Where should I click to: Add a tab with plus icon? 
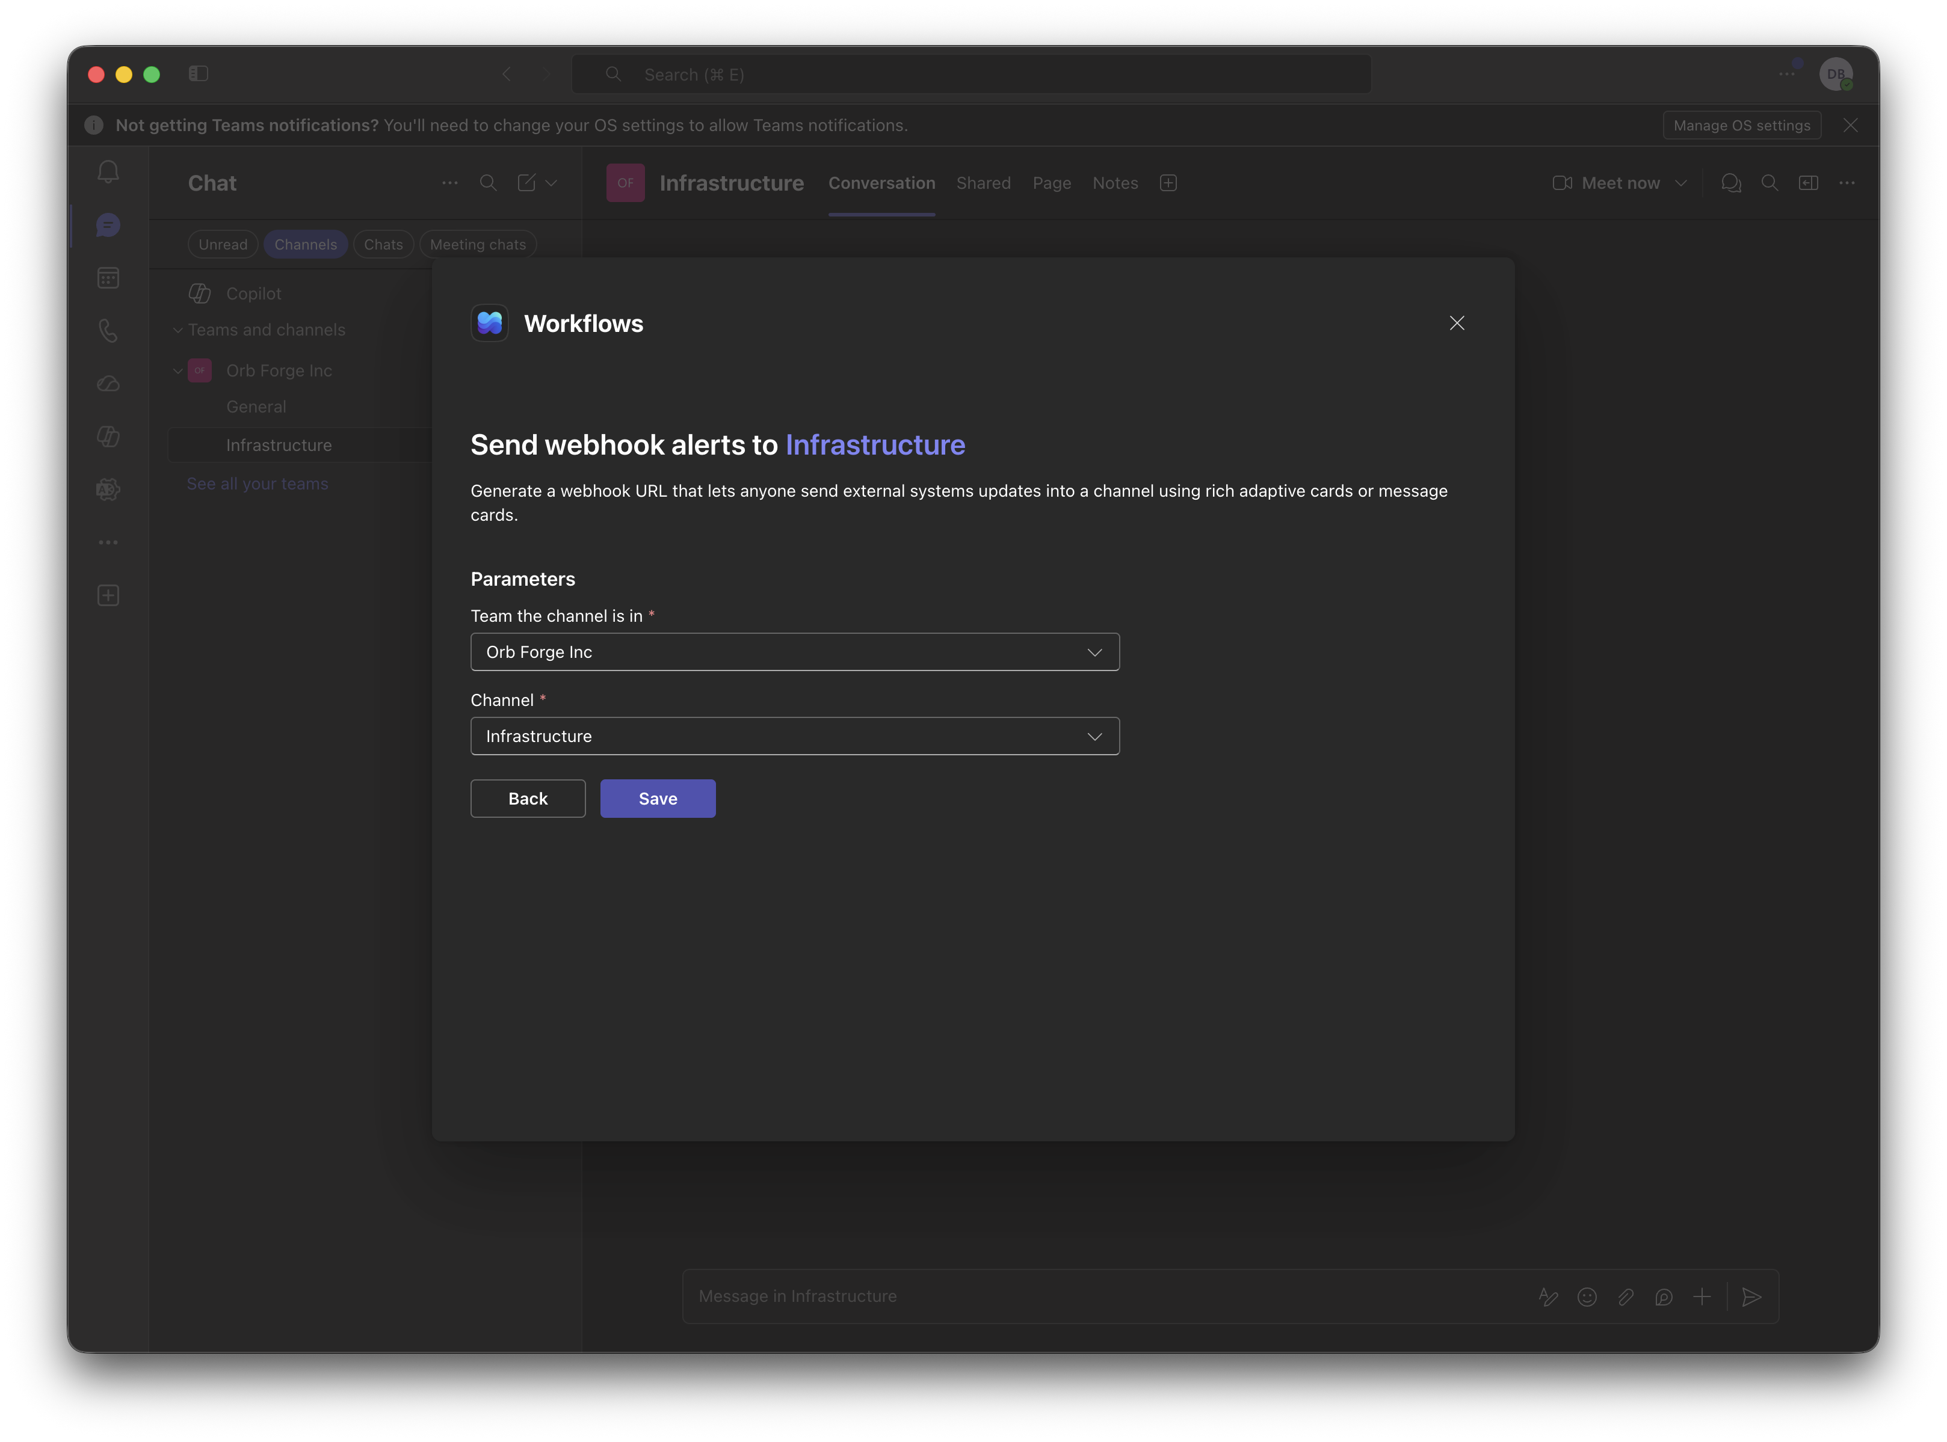1168,183
